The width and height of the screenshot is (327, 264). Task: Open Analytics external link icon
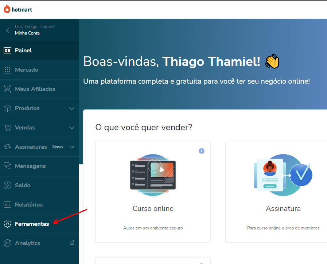[x=72, y=243]
